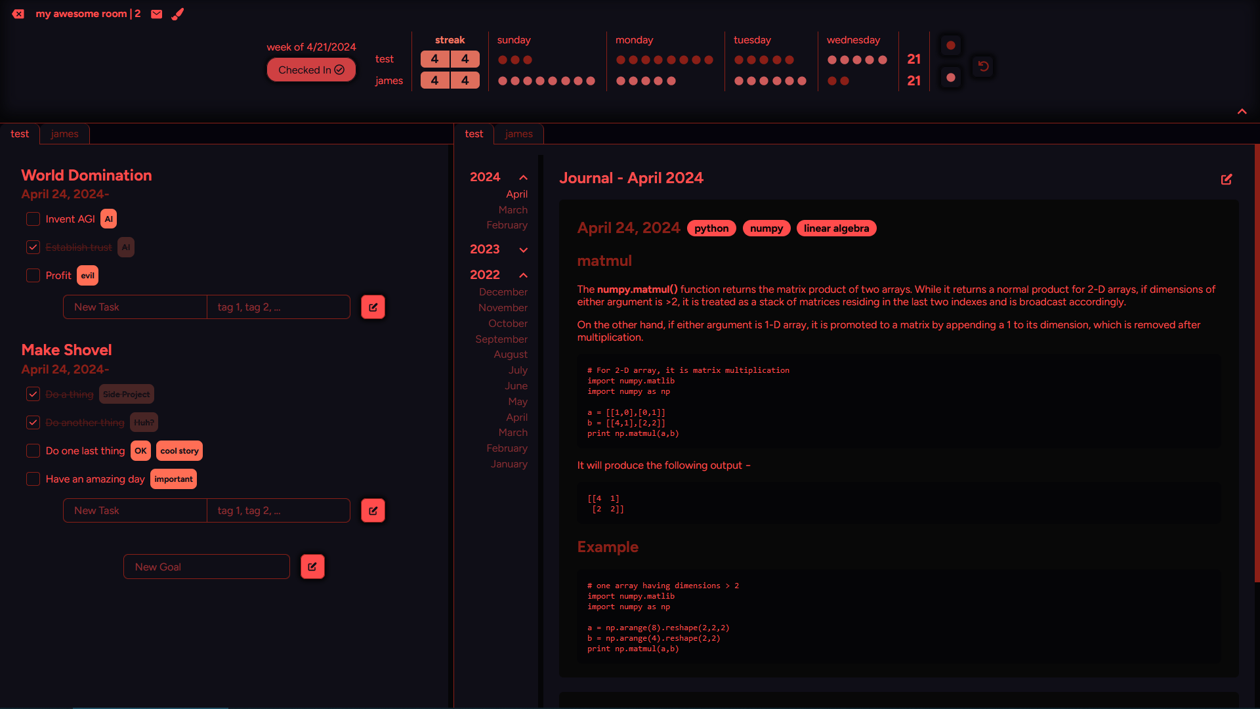Image resolution: width=1260 pixels, height=709 pixels.
Task: Open the paintbrush theme icon
Action: [178, 14]
